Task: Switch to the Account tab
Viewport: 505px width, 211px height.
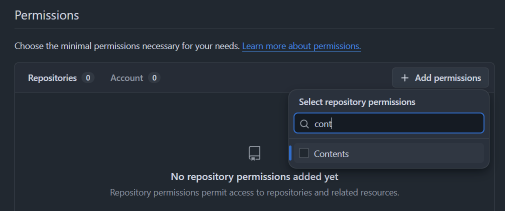Action: coord(126,78)
